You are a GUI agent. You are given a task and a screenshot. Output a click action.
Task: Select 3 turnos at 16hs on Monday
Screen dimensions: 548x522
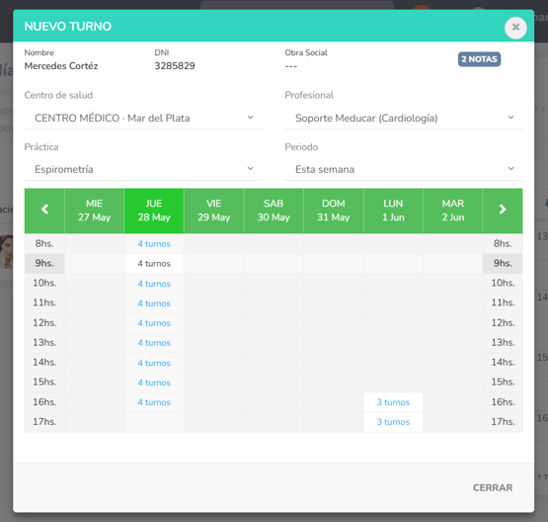[x=393, y=402]
